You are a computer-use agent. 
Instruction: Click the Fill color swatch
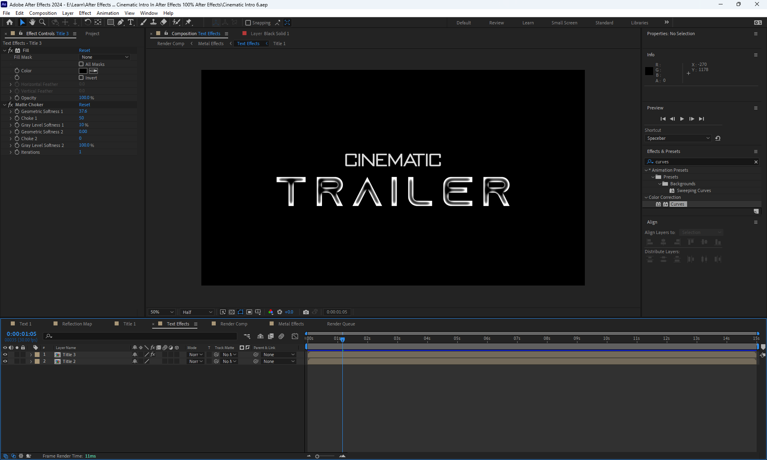[83, 71]
